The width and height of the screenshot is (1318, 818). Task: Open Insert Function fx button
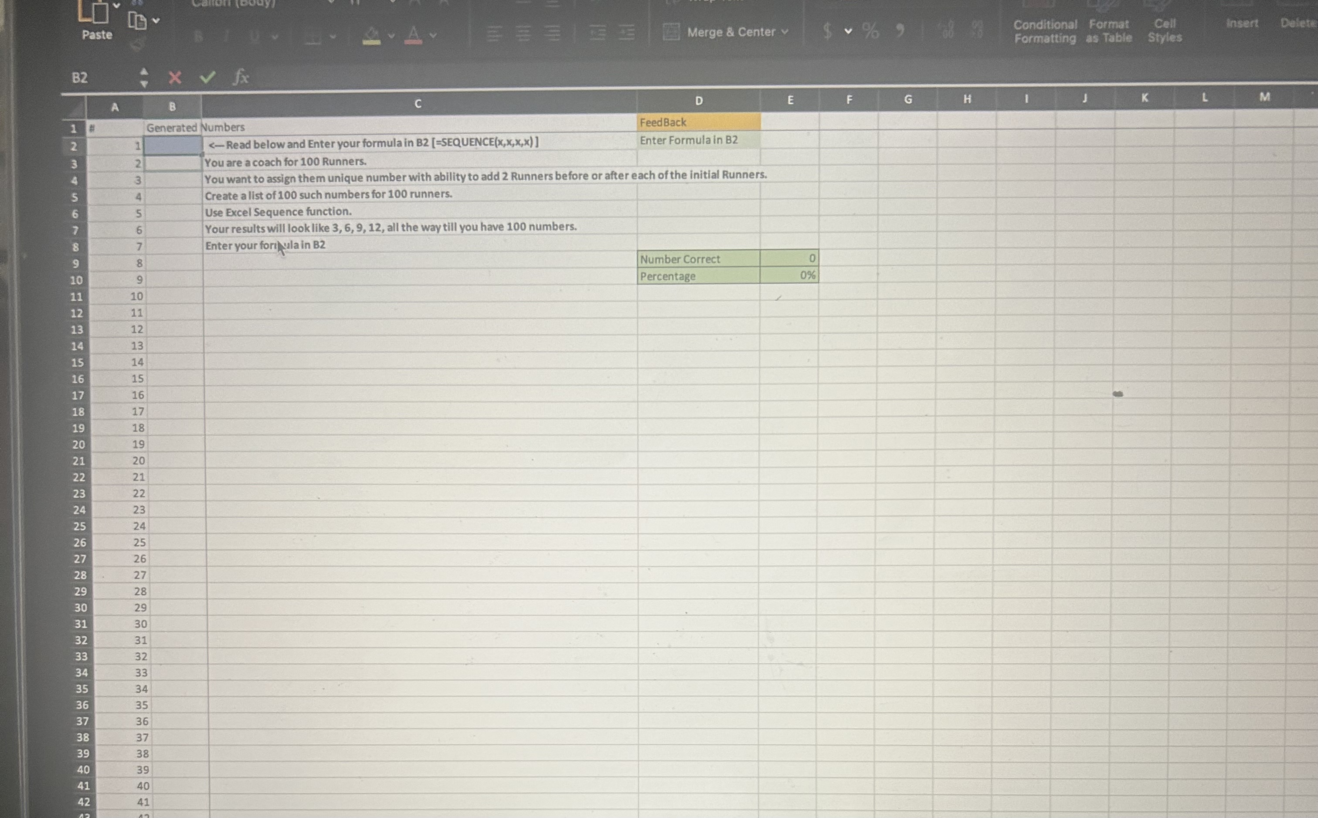(x=241, y=77)
